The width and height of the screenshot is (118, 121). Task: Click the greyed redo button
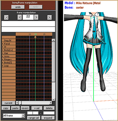click(x=36, y=7)
